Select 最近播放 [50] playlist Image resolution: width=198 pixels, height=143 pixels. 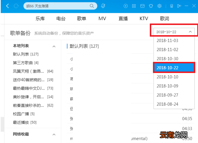pos(25,122)
